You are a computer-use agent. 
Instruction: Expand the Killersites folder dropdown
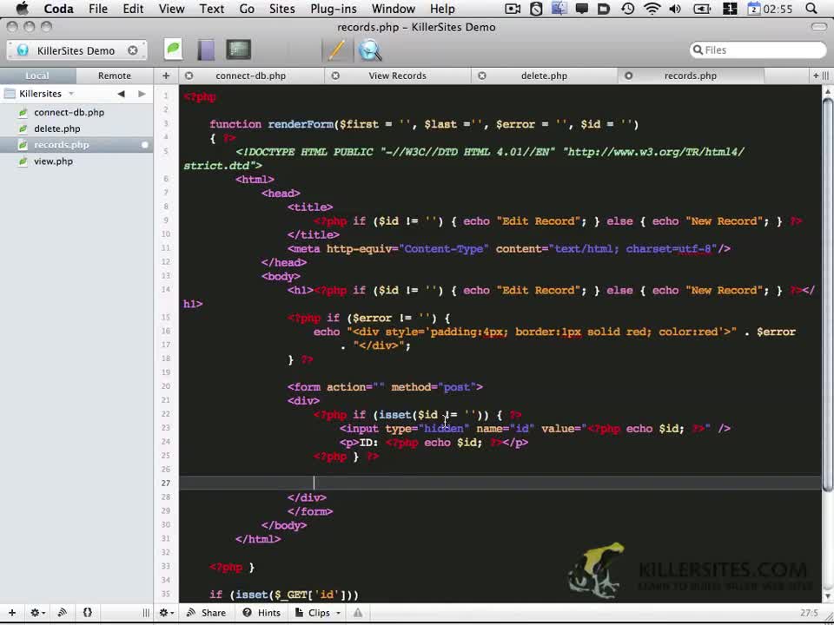(x=70, y=94)
